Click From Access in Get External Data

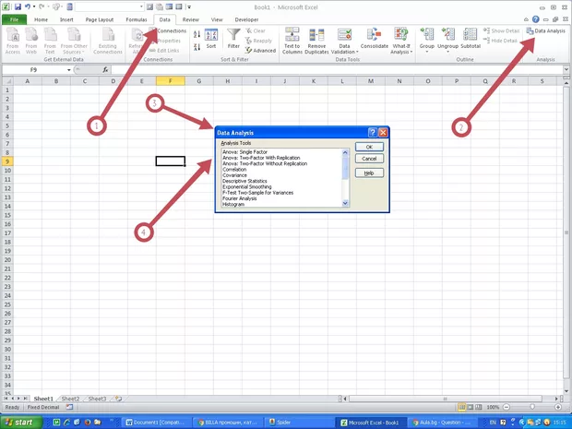click(x=12, y=42)
